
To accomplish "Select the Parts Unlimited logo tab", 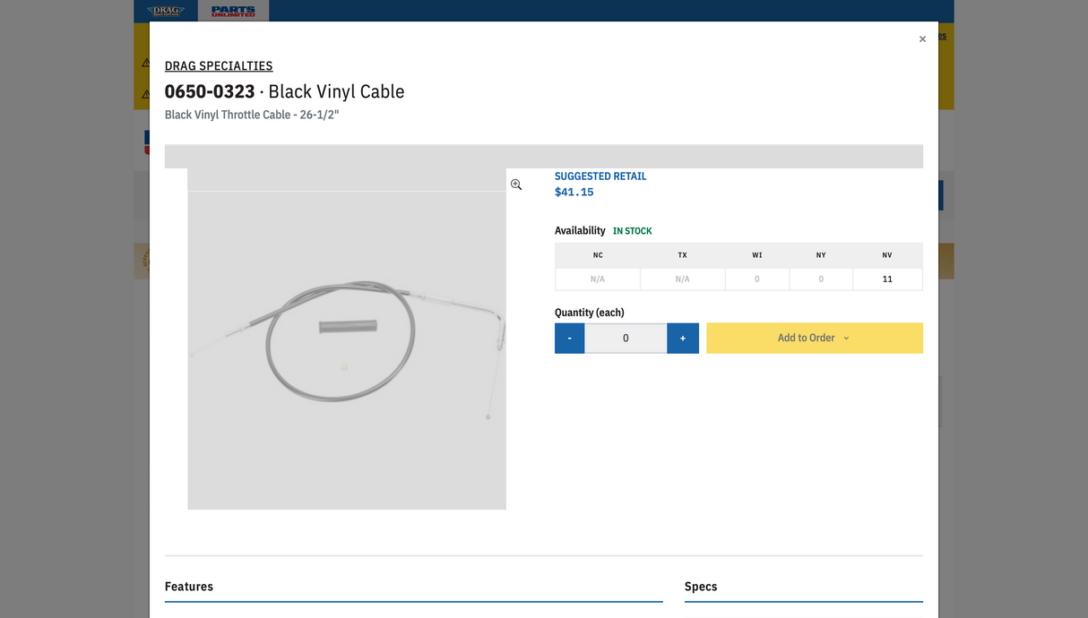I will point(233,11).
